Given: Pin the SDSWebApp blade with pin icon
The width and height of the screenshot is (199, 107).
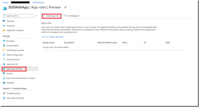Looking at the screenshot, I should (65, 7).
